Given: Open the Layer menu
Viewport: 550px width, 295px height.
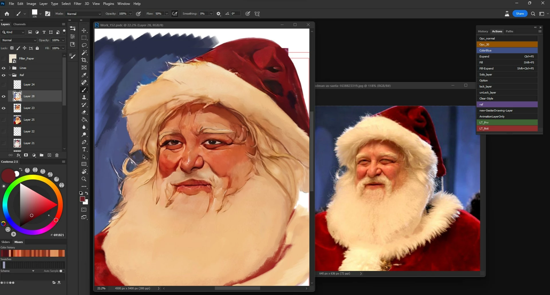Looking at the screenshot, I should point(44,4).
